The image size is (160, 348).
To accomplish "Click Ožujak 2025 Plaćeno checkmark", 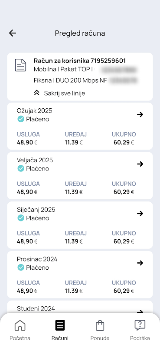I will [x=20, y=119].
